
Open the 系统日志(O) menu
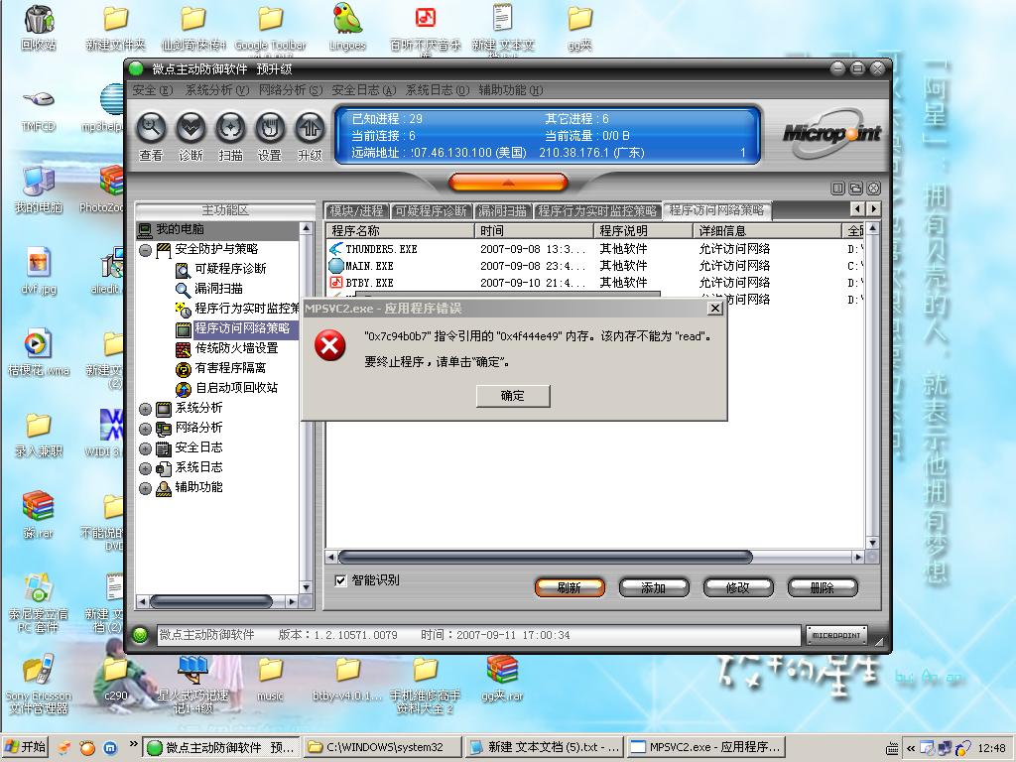(437, 90)
